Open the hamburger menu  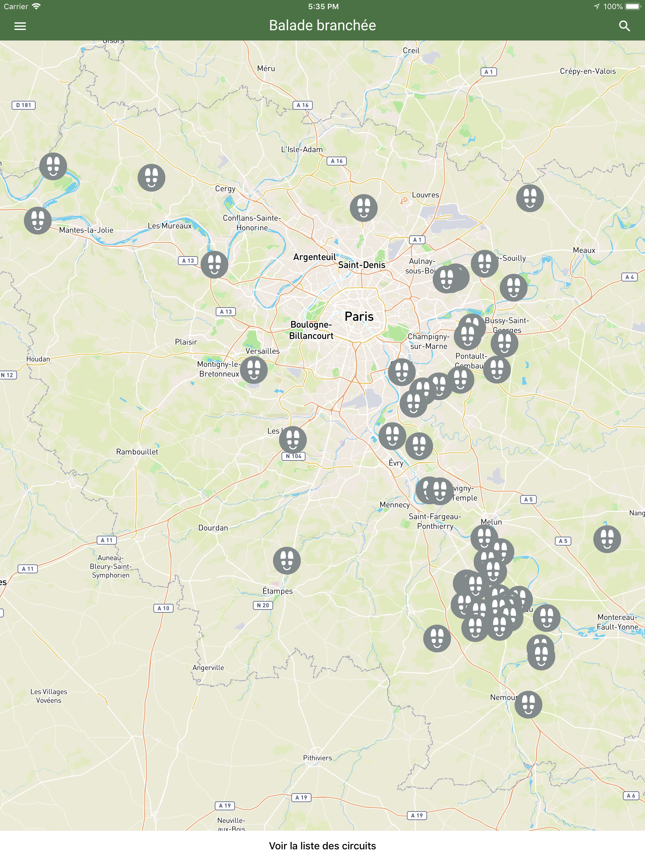point(20,26)
